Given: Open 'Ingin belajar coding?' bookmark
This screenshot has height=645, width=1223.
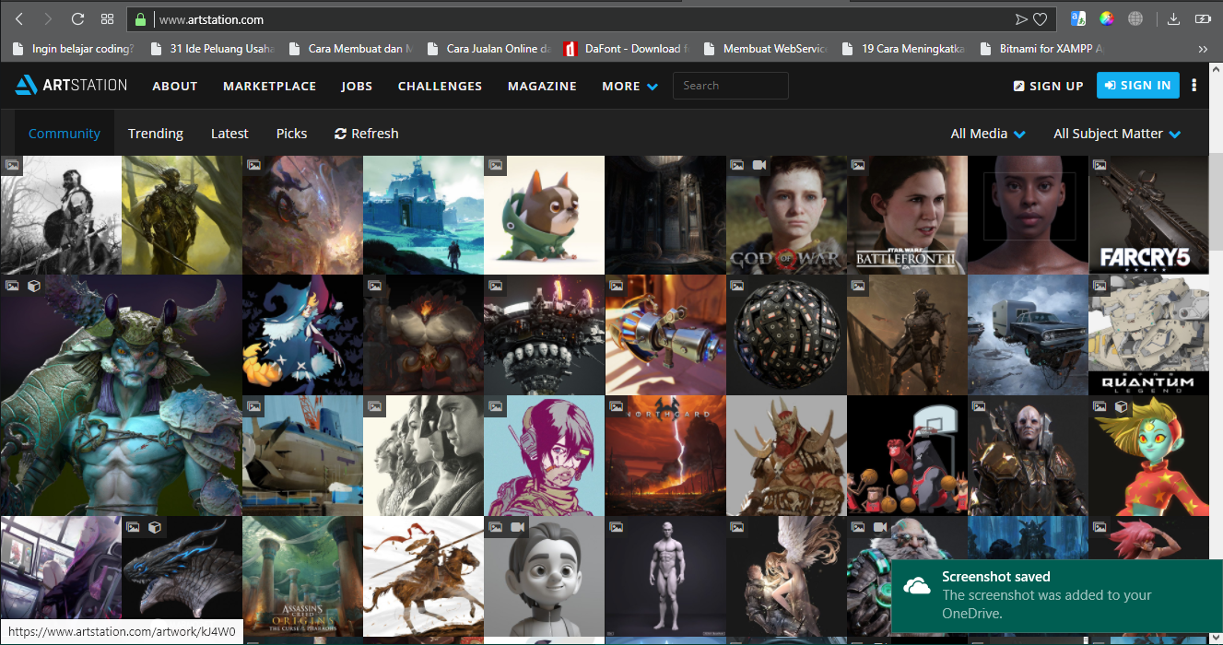Looking at the screenshot, I should [75, 49].
